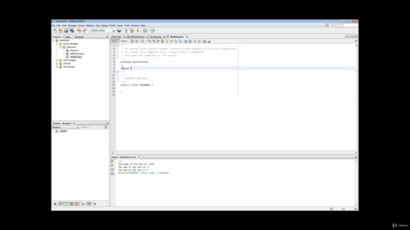Click the icon right of Navigator filter dropdown
The width and height of the screenshot is (410, 230).
(x=106, y=127)
